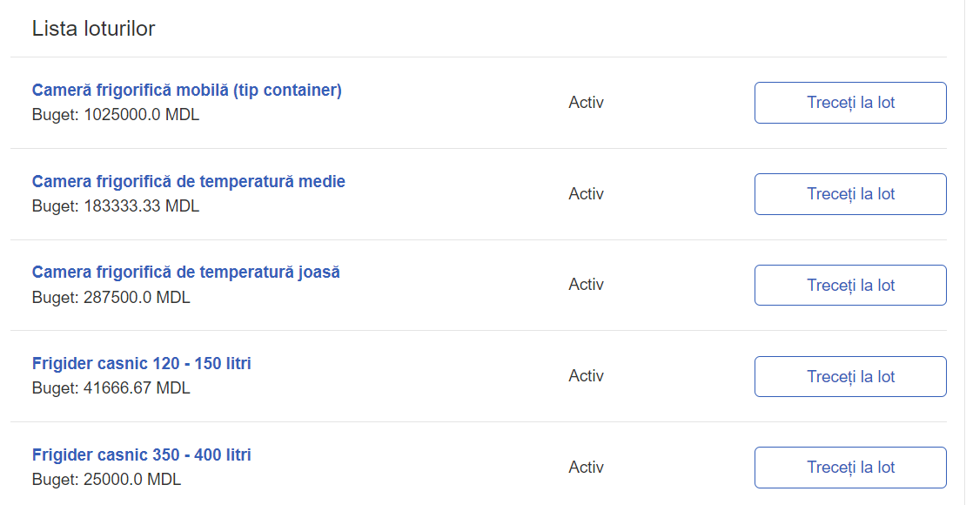The image size is (966, 505).
Task: Click Treceți la lot for 350 - 400 litri fridge
Action: tap(850, 468)
